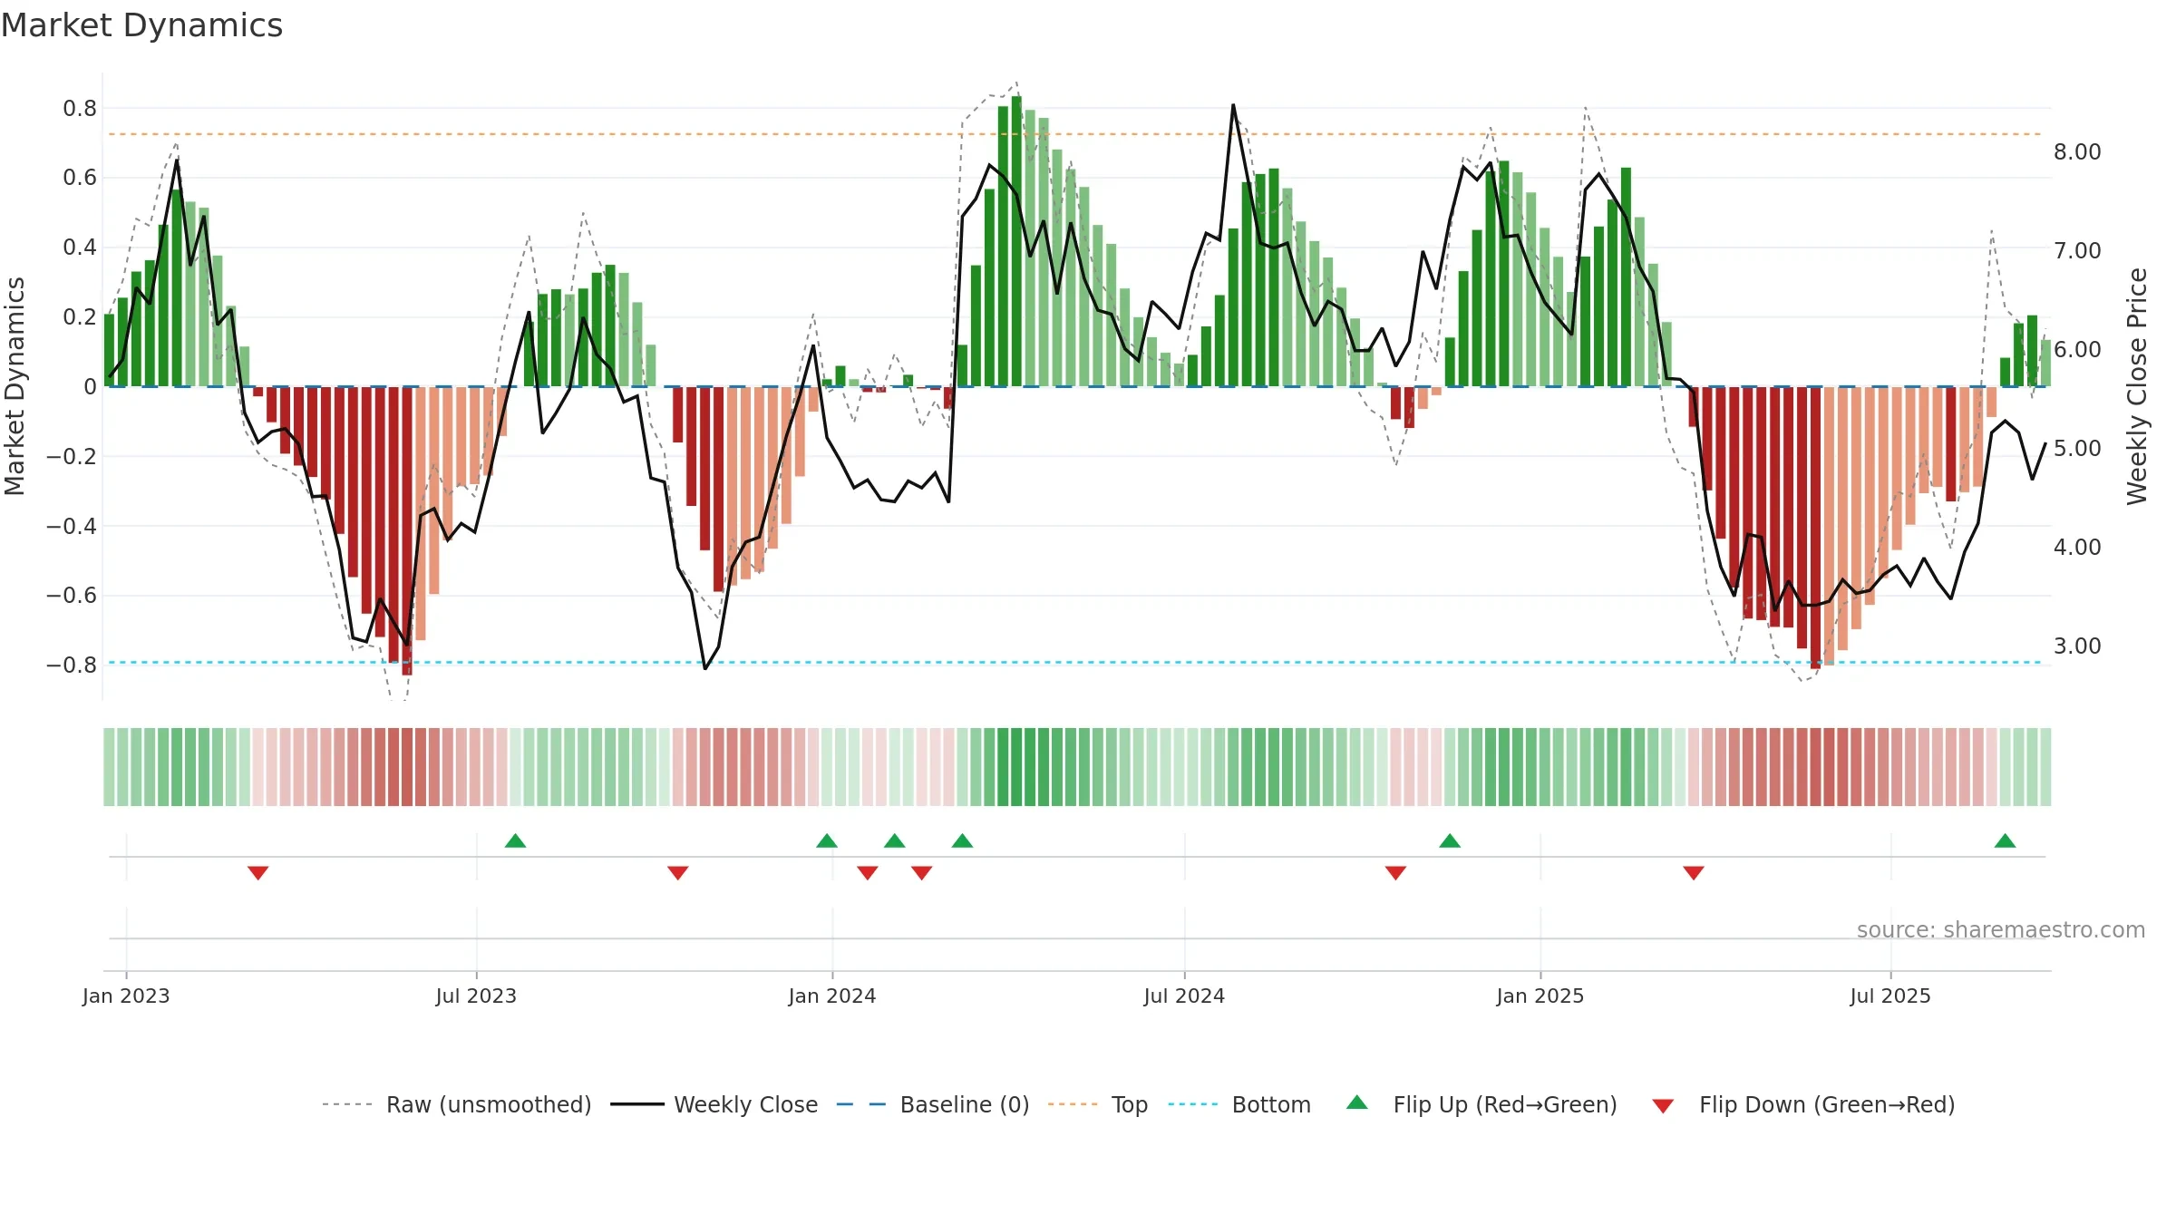The image size is (2176, 1224).
Task: Click the '0.8' left axis tick
Action: [80, 109]
